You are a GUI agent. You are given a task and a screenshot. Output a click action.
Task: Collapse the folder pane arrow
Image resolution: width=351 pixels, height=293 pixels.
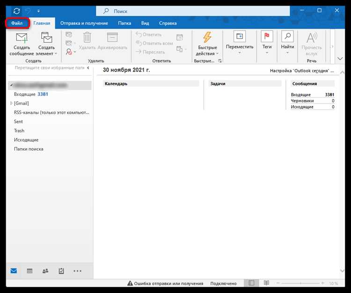click(x=88, y=68)
